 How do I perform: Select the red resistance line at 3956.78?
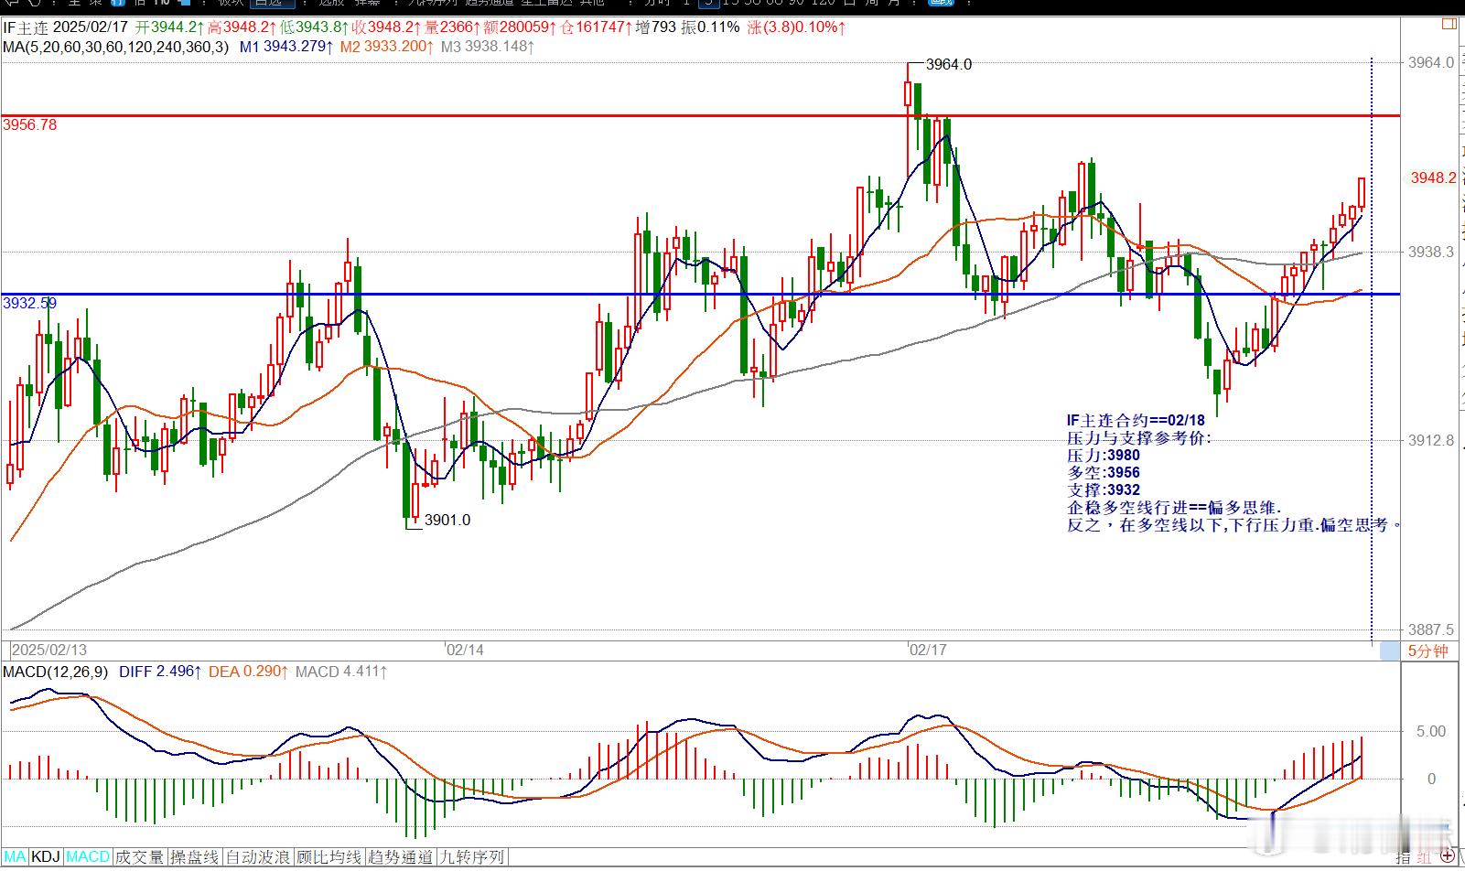pos(700,116)
